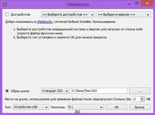Open the Тип Устройство USB dropdown
Viewport: 155px width, 115px height.
tap(31, 107)
